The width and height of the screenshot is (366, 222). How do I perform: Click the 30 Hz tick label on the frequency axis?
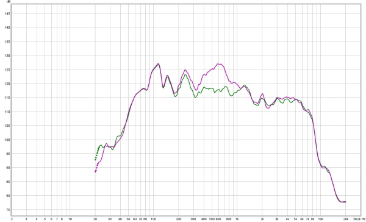pos(110,219)
